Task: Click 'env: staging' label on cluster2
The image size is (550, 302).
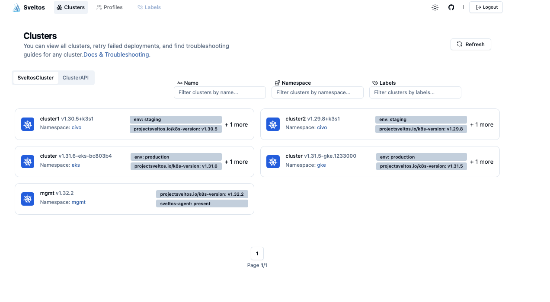Action: (421, 120)
